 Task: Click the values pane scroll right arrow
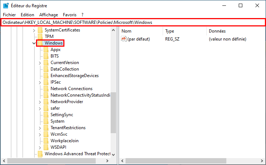262,161
